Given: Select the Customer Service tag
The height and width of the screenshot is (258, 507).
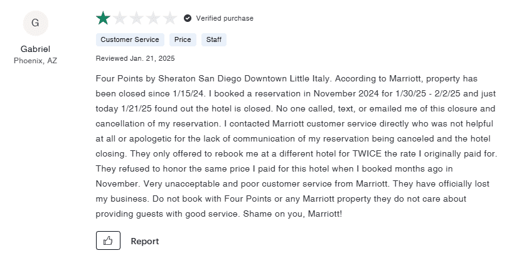Looking at the screenshot, I should click(130, 40).
